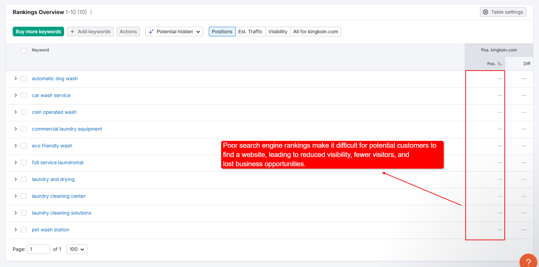
Task: Click the gear icon in Table settings
Action: [x=486, y=12]
